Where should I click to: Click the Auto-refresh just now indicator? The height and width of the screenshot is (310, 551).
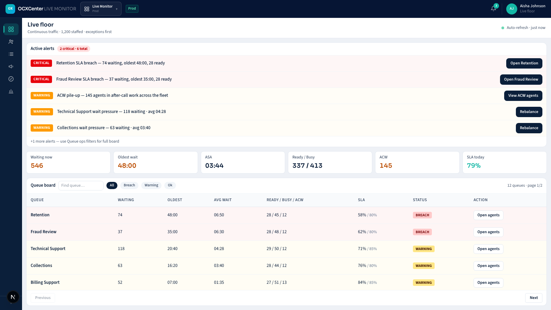[x=523, y=28]
